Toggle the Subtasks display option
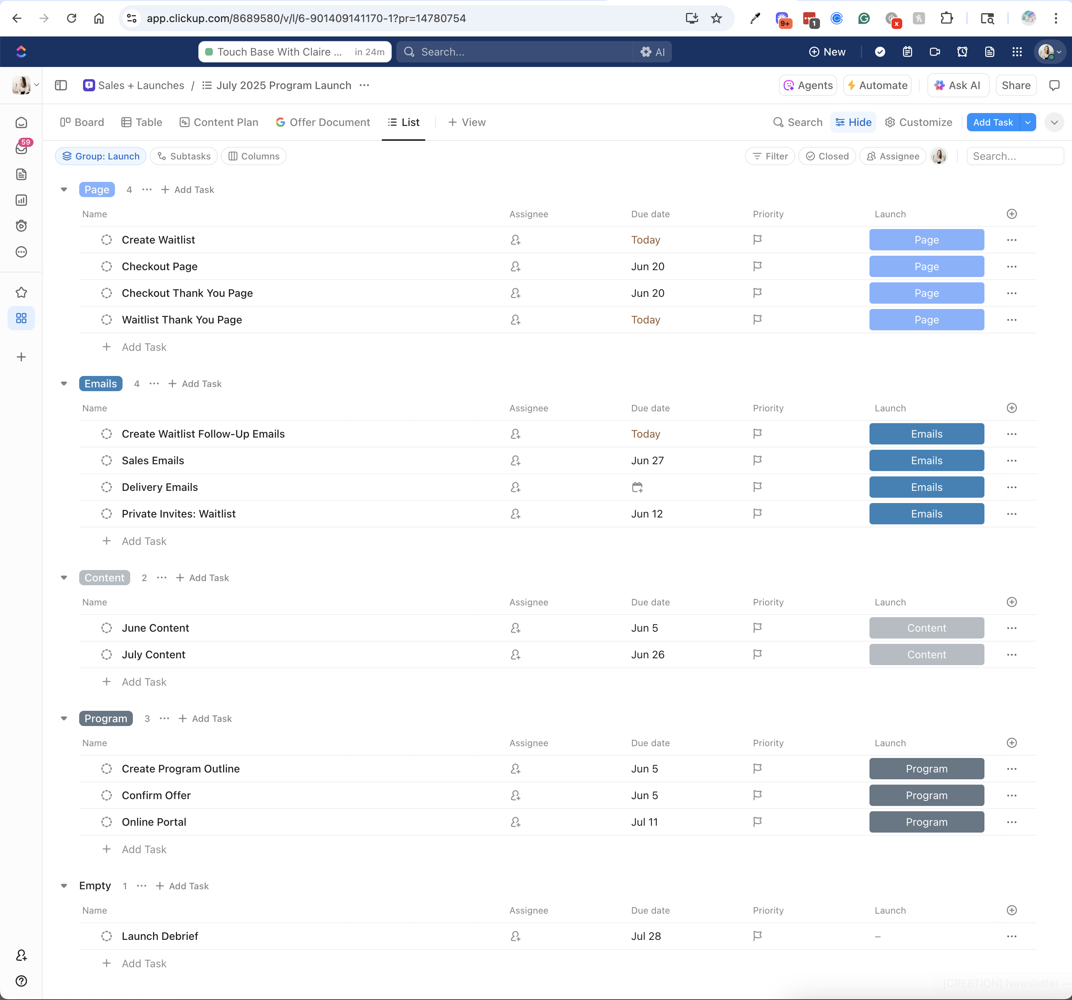This screenshot has width=1072, height=1000. (184, 156)
